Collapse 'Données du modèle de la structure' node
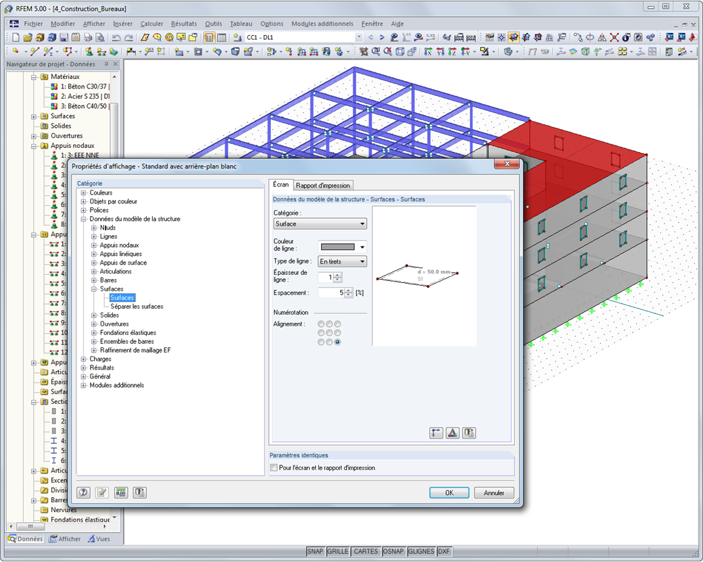This screenshot has height=562, width=703. [83, 219]
